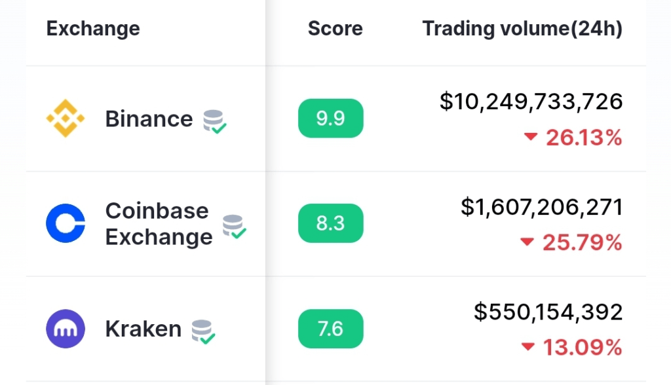Screen dimensions: 671x385
Task: Click Coinbase proof-of-reserves badge icon
Action: coord(235,227)
